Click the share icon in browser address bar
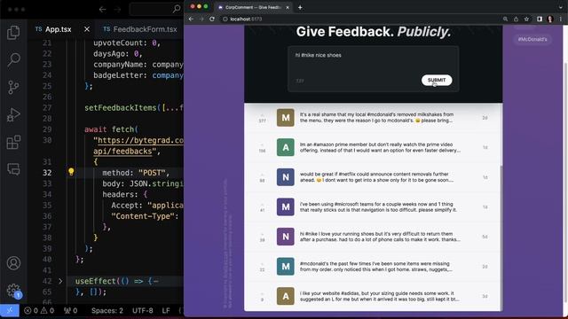The width and height of the screenshot is (568, 319). click(516, 19)
